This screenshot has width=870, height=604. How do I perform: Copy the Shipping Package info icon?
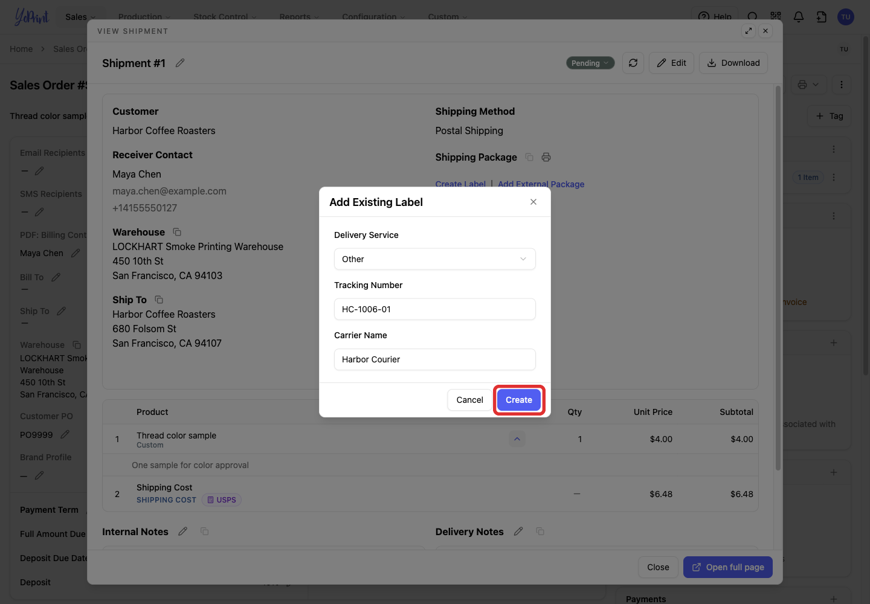[529, 157]
